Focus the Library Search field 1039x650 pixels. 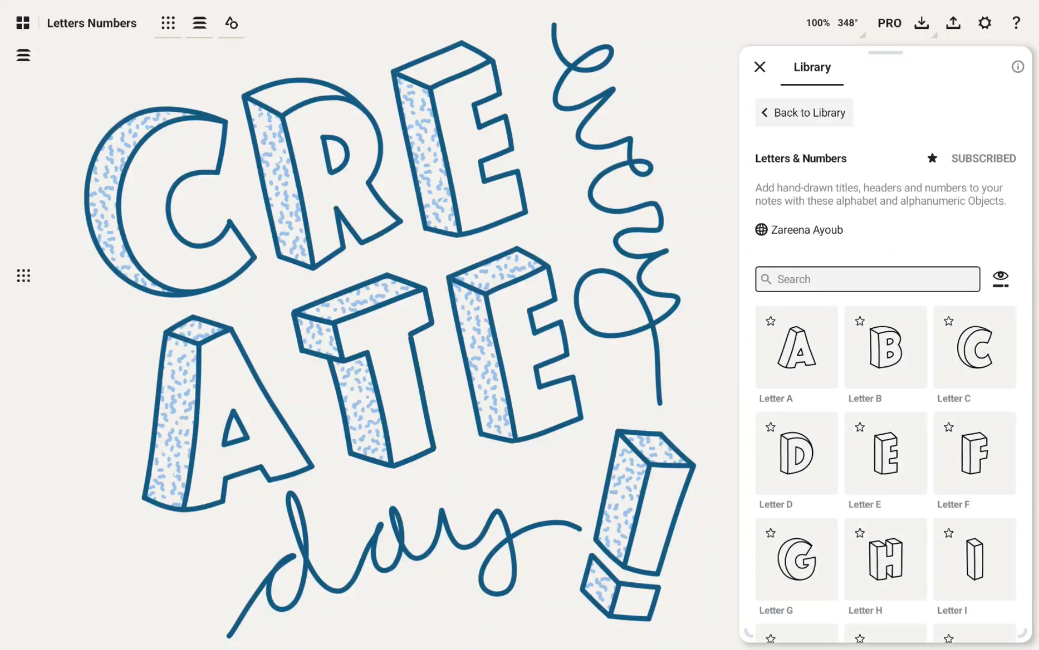867,279
